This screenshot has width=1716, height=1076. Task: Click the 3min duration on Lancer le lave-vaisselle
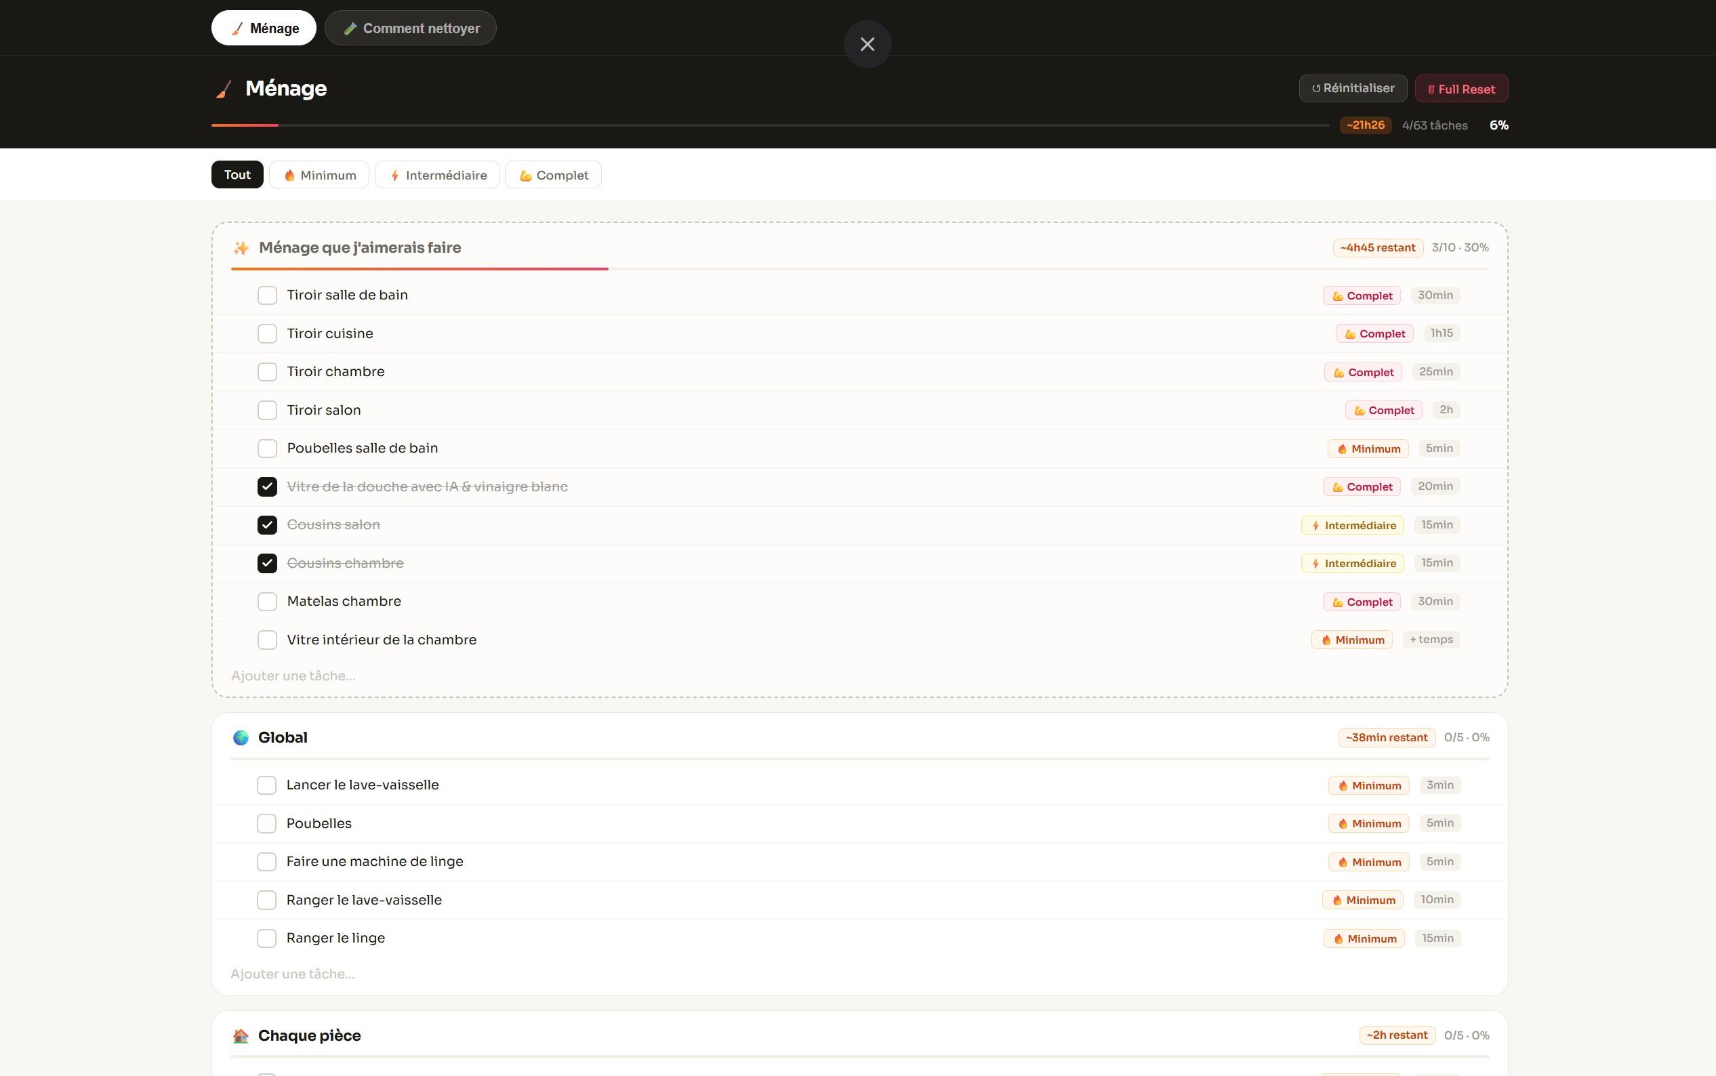1440,784
